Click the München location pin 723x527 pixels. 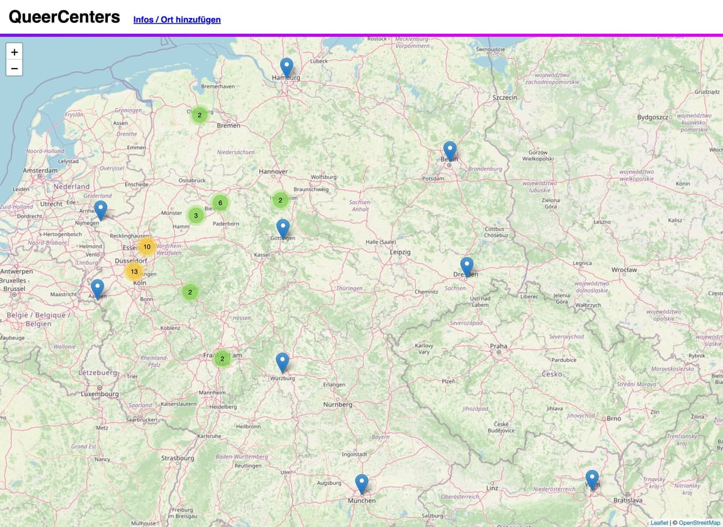pyautogui.click(x=361, y=483)
